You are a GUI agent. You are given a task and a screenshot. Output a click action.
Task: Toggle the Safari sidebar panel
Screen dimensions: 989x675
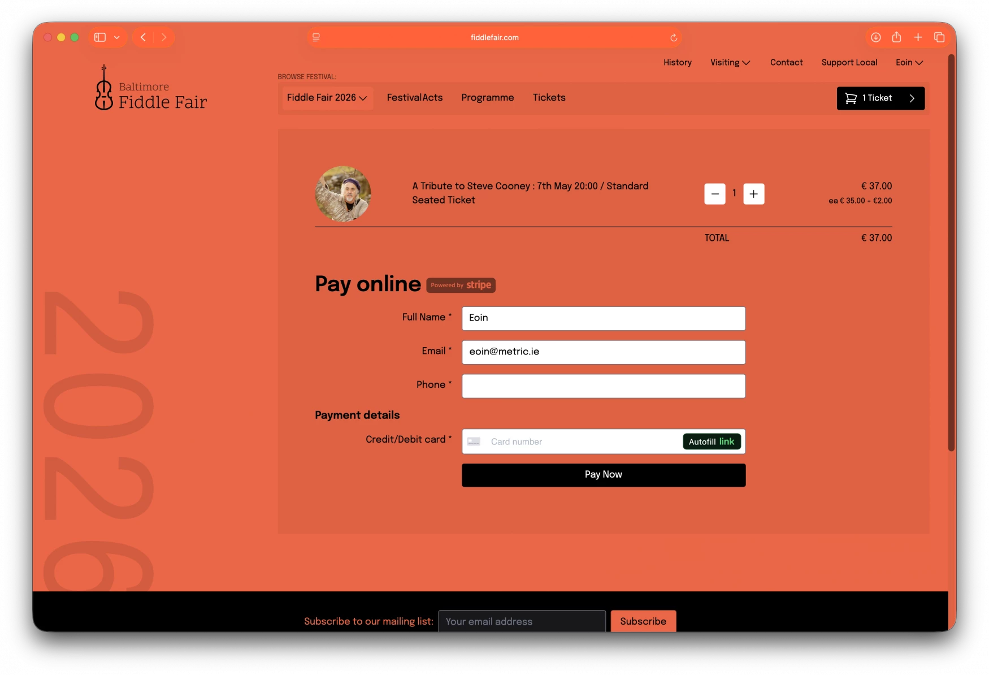coord(99,37)
